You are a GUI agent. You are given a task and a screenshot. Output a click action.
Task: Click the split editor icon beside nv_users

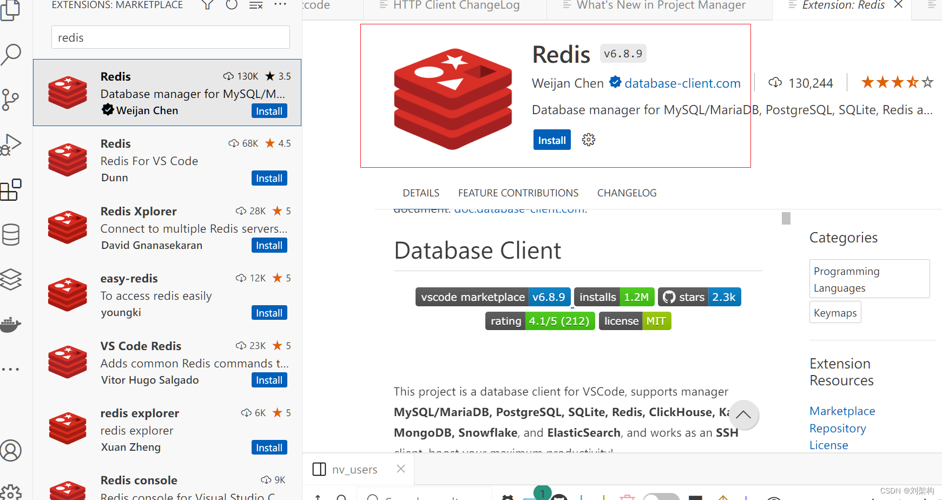point(319,469)
